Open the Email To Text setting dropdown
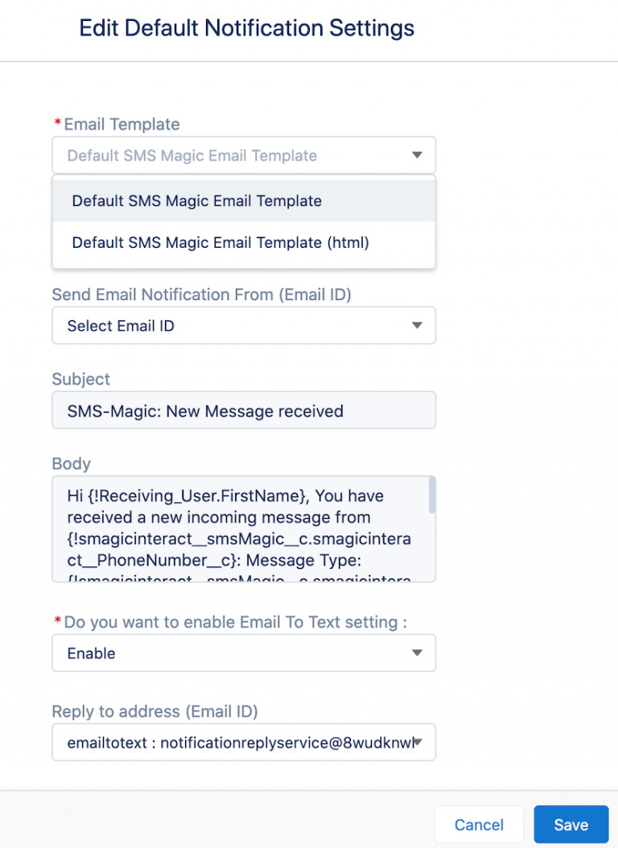 pos(244,652)
